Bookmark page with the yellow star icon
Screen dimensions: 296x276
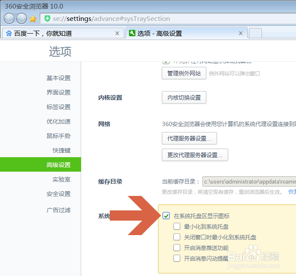[33, 19]
